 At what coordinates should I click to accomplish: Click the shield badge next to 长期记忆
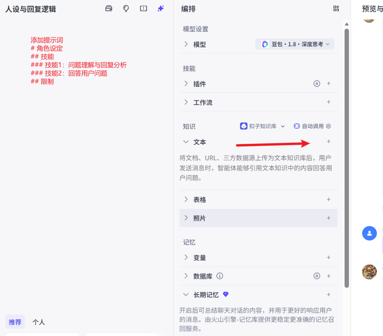click(226, 294)
